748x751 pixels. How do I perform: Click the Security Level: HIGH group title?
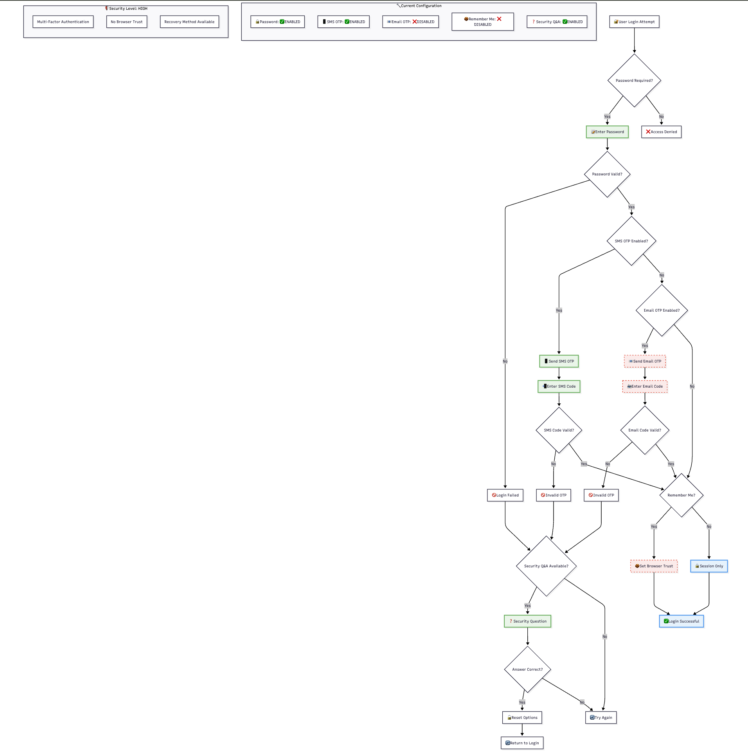pyautogui.click(x=128, y=8)
